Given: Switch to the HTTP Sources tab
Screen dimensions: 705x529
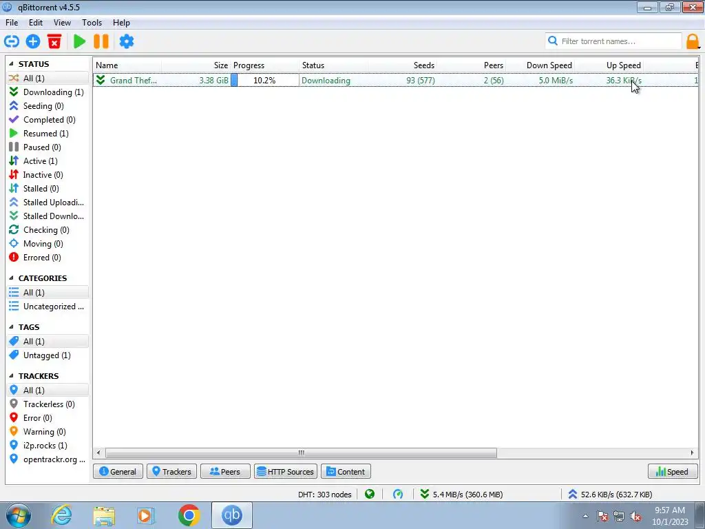Looking at the screenshot, I should 286,471.
